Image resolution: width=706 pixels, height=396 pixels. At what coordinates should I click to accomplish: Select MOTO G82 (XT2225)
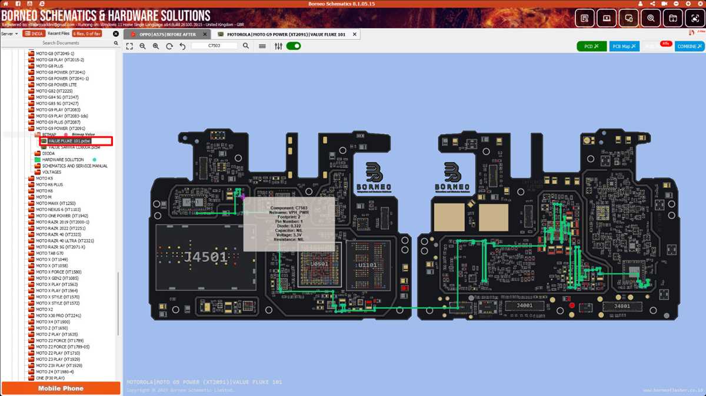point(54,91)
